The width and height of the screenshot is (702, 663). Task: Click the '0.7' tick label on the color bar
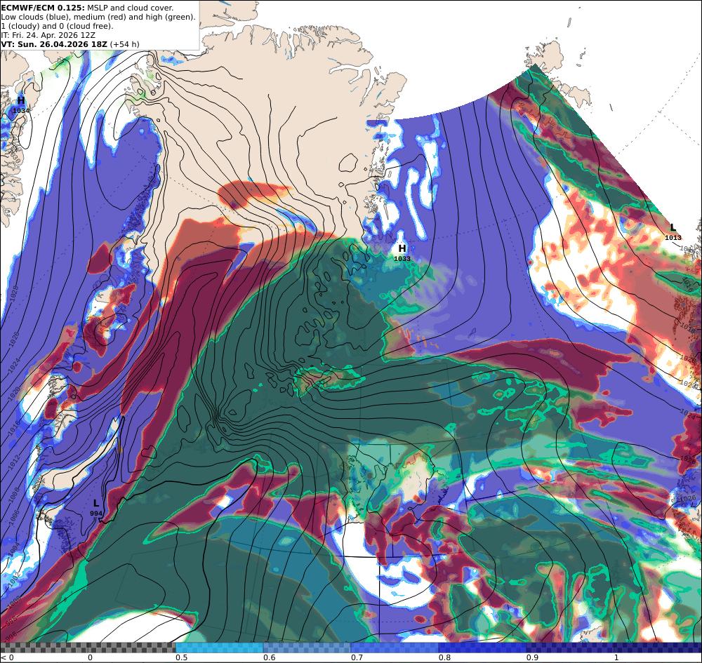357,657
